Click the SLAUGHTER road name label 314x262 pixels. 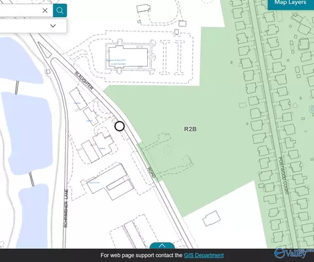tap(84, 80)
